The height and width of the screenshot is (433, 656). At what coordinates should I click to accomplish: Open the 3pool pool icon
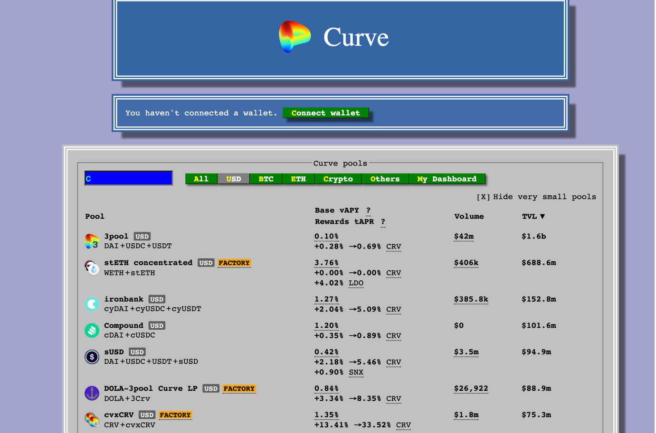click(92, 241)
